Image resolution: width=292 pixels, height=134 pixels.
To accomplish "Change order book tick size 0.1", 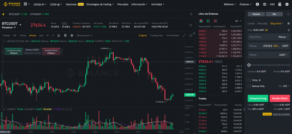I will tap(238, 21).
